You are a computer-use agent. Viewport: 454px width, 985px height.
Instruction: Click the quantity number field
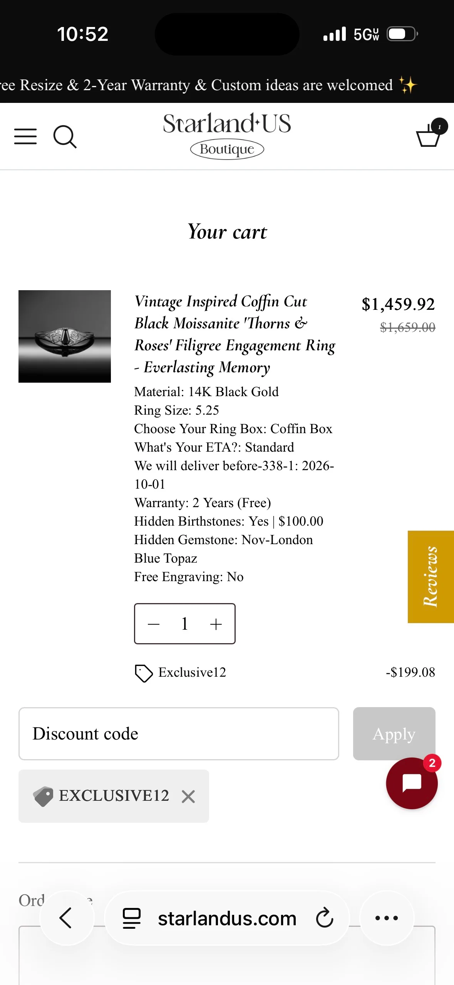pos(185,624)
